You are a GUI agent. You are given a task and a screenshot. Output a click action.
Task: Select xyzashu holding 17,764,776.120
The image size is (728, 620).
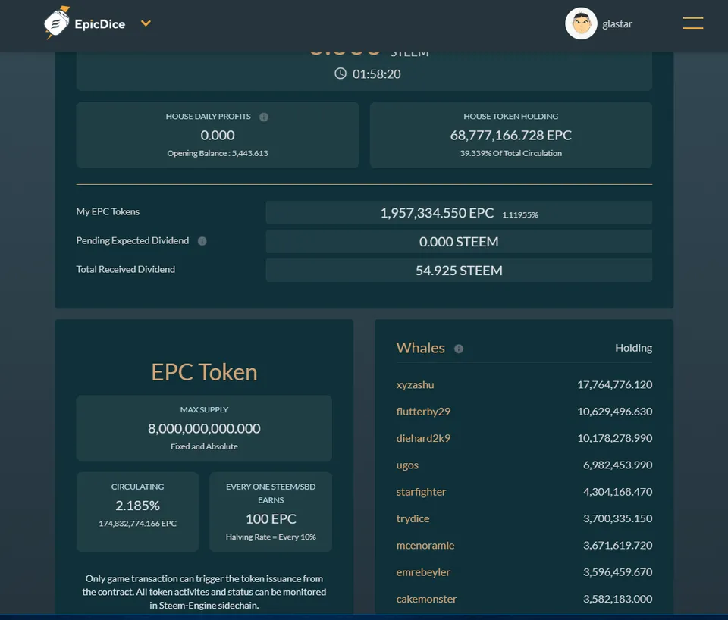pos(615,385)
